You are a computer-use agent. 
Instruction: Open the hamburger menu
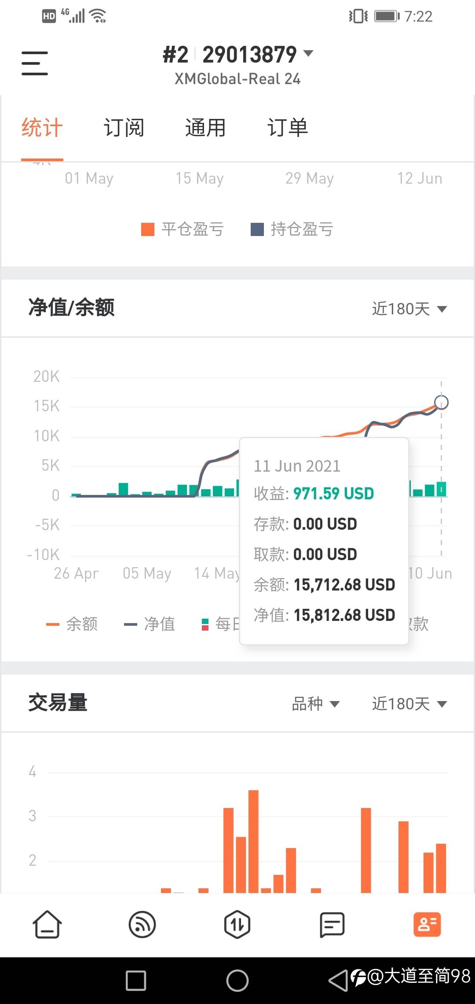[x=35, y=63]
